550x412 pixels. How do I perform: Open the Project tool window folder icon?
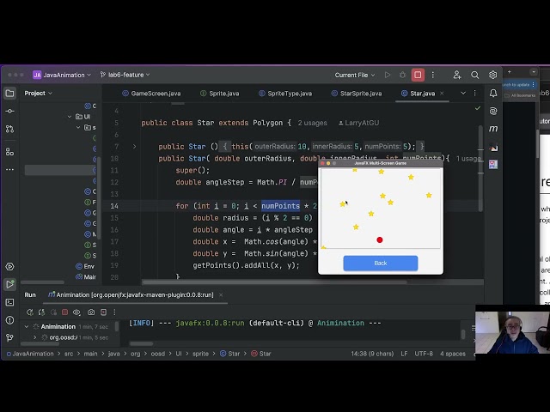click(9, 94)
